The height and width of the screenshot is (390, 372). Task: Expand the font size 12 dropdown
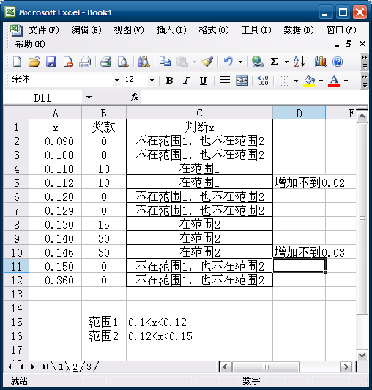(x=152, y=81)
